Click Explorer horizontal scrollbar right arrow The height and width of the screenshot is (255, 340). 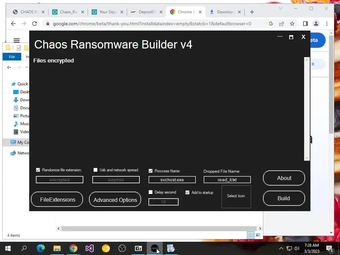[x=260, y=228]
